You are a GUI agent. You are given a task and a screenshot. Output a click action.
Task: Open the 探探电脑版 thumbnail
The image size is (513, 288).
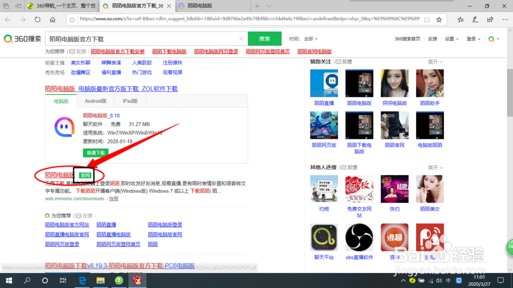(394, 83)
